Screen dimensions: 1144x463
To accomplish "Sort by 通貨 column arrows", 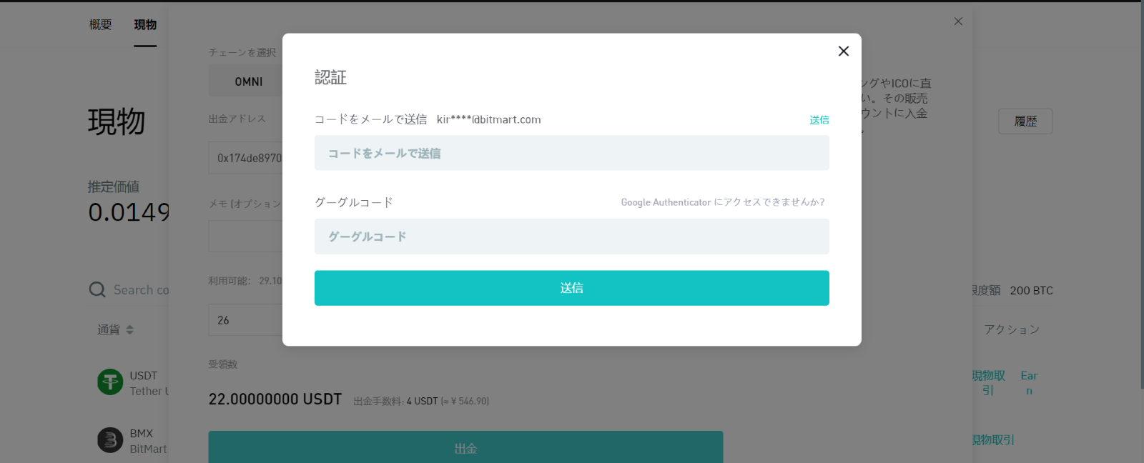I will click(129, 330).
